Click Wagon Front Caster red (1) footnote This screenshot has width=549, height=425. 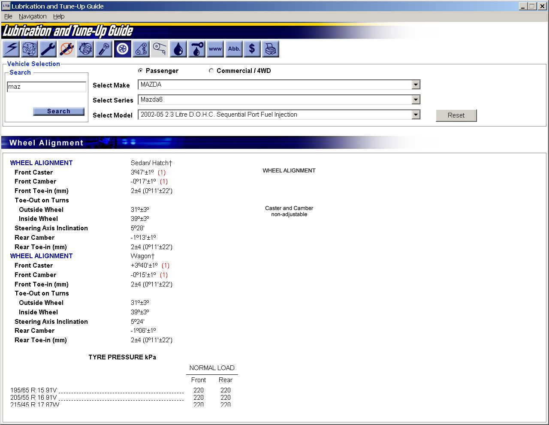point(166,265)
